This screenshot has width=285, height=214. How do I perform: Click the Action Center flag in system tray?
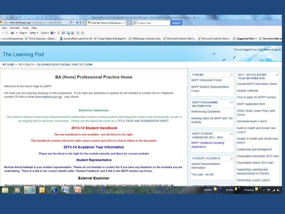(269, 190)
